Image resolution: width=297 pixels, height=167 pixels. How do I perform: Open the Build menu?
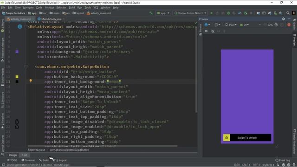coord(71,7)
